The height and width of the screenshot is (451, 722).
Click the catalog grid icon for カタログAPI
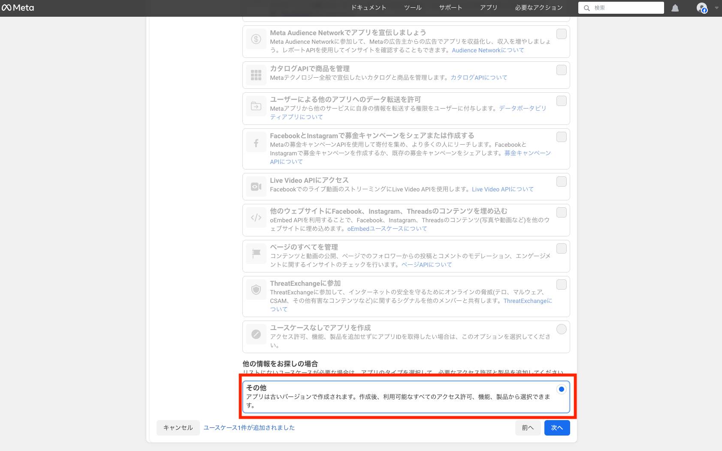point(256,75)
